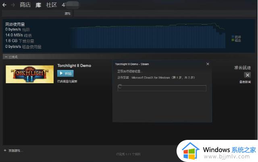The height and width of the screenshot is (162, 258).
Task: Select the 游戏 sub-menu item
Action: pyautogui.click(x=67, y=13)
